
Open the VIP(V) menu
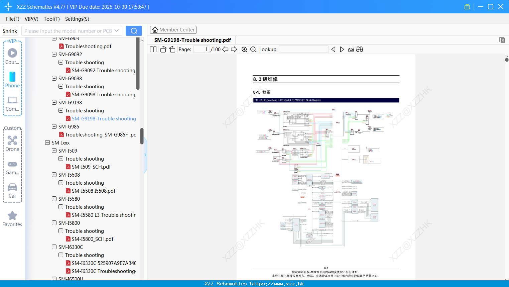(x=31, y=19)
